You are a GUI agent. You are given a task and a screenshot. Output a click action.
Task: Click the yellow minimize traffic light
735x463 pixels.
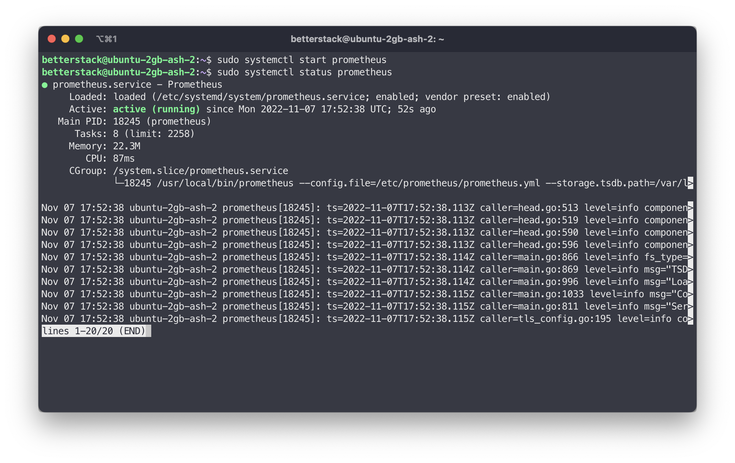(x=65, y=39)
